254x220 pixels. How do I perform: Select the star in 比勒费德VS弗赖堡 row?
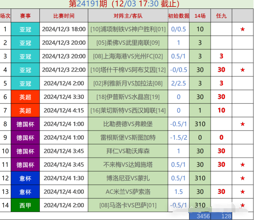click(x=243, y=124)
